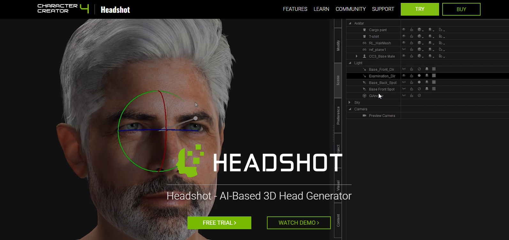Open the LEARN menu
This screenshot has width=509, height=240.
tap(321, 9)
